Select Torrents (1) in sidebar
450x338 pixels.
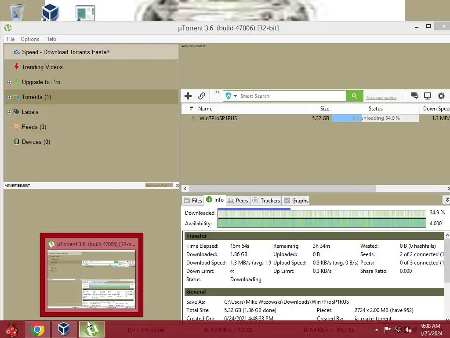pos(36,97)
